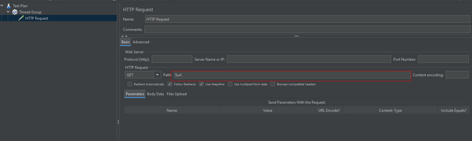Click the Path field containing $url
The image size is (472, 141).
coord(292,75)
